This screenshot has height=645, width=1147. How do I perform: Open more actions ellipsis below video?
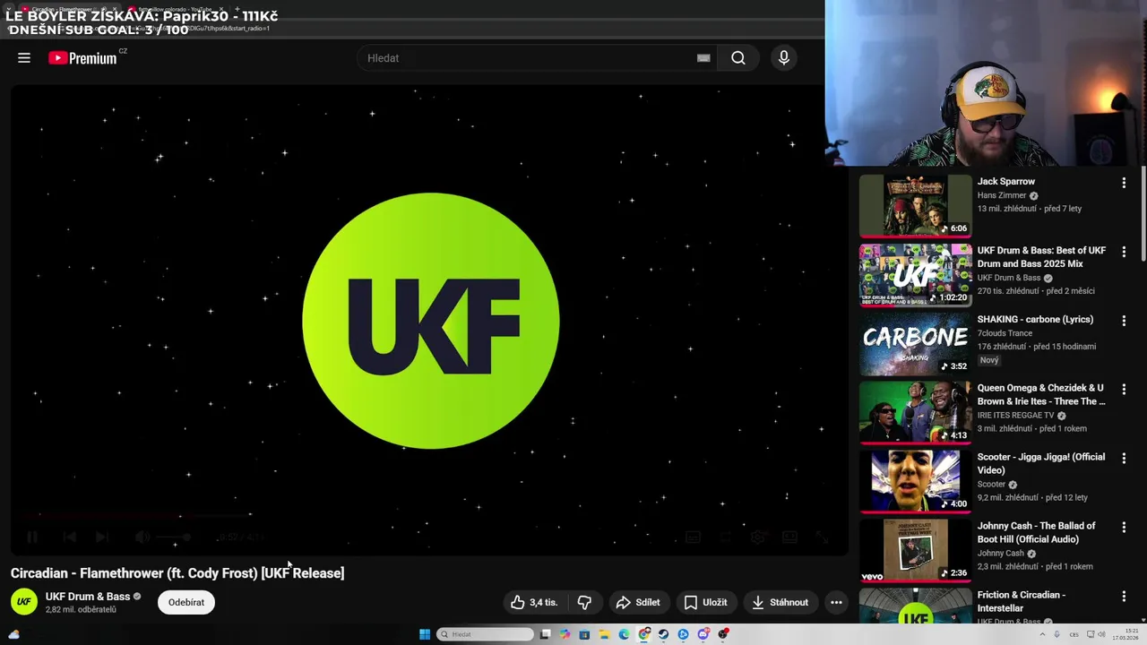pos(836,603)
